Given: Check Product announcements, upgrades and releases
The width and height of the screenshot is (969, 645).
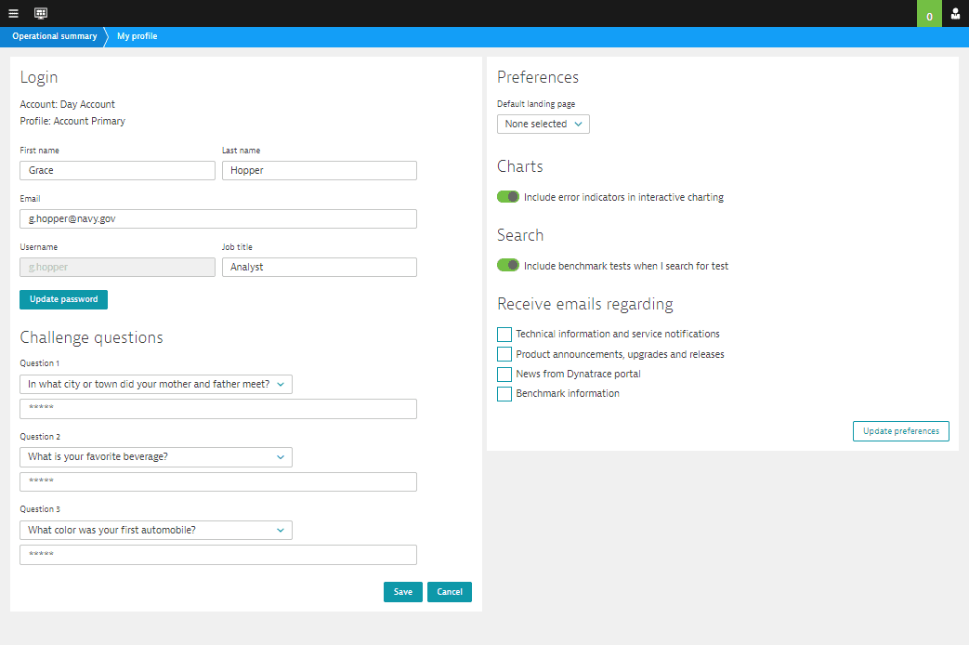Looking at the screenshot, I should click(x=504, y=354).
